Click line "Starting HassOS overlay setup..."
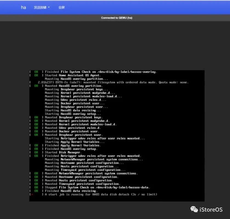Image resolution: width=230 pixels, height=219 pixels. pos(73,114)
